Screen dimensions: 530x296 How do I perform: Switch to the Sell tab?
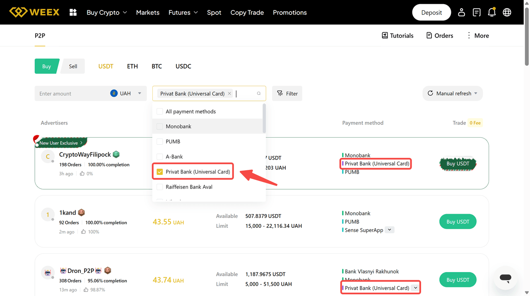pyautogui.click(x=73, y=66)
